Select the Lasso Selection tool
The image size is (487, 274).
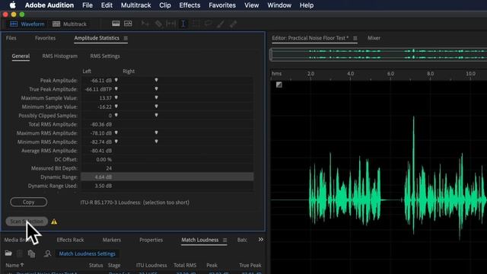coord(208,24)
